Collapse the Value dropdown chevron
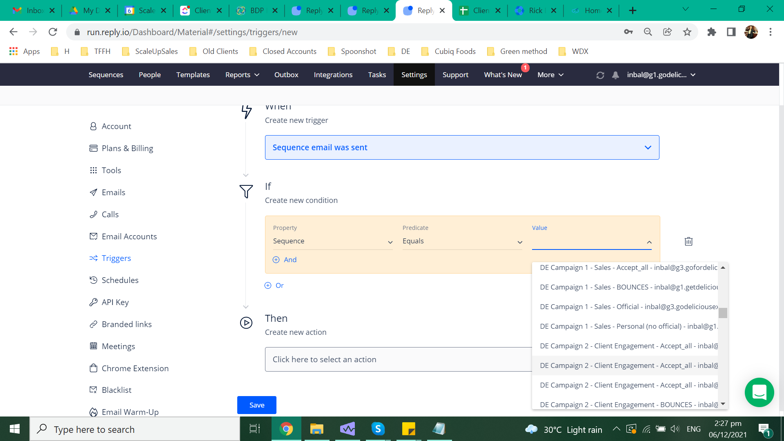Screen dimensions: 784x441 click(x=649, y=242)
